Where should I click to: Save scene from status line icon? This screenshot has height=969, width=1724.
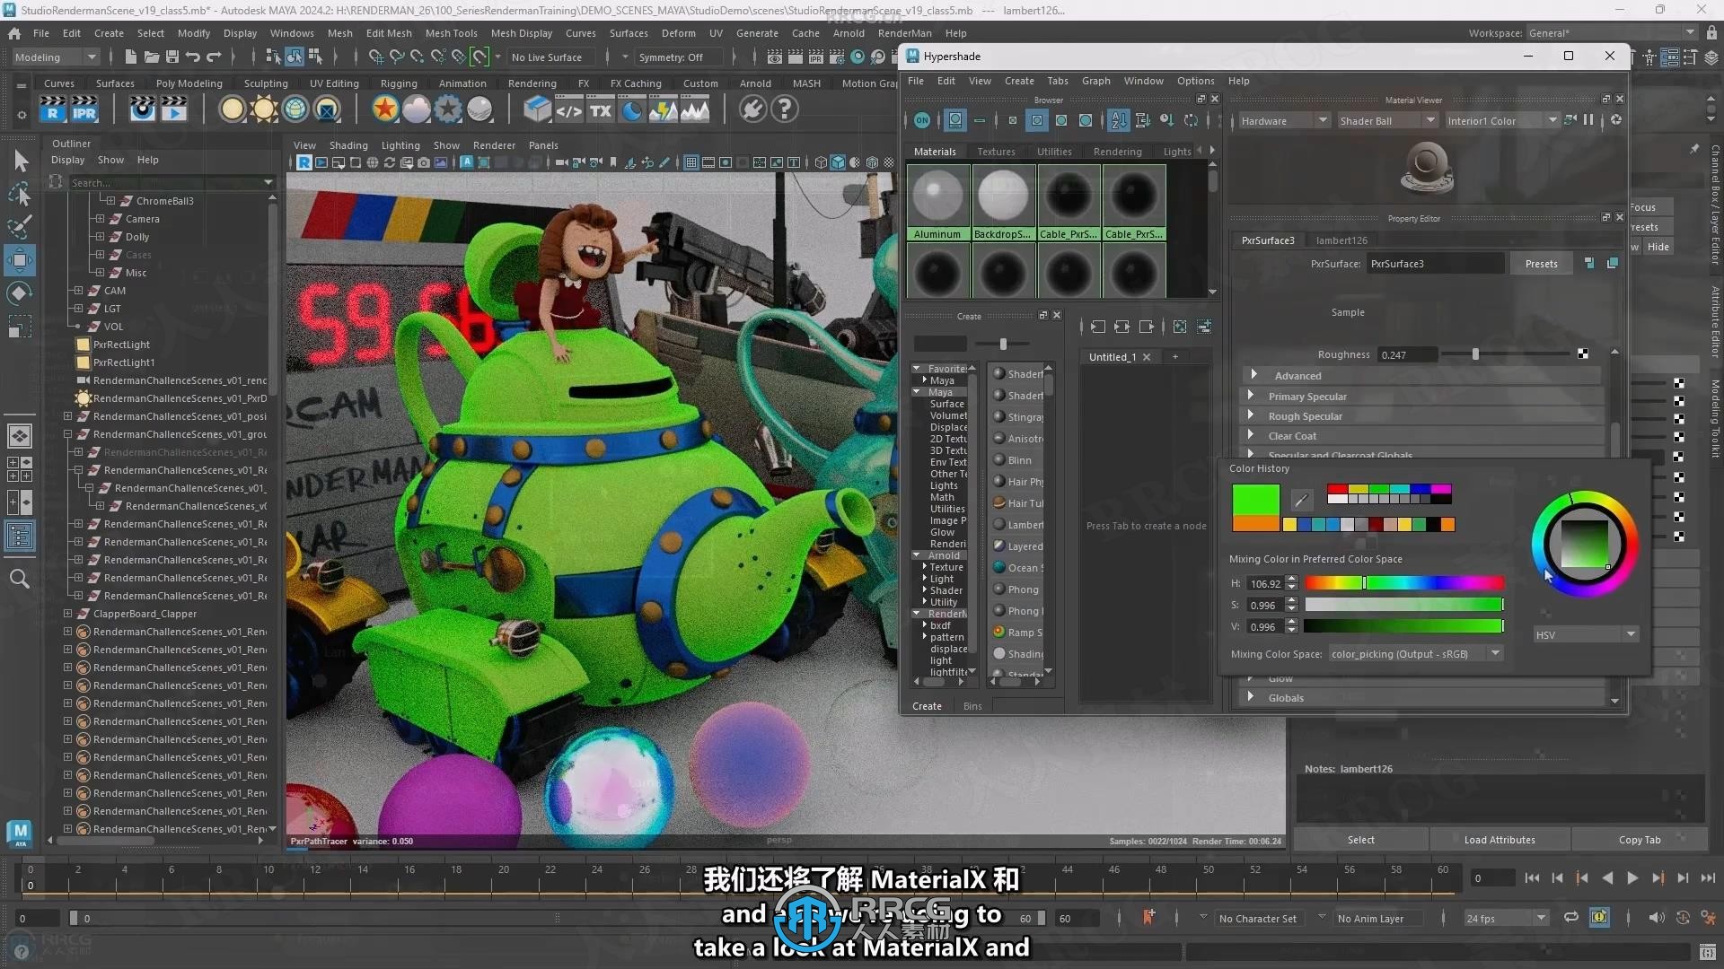pyautogui.click(x=172, y=57)
